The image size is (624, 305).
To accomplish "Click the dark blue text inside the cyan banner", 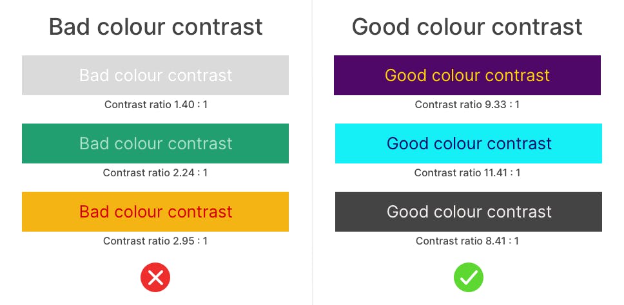I will tap(469, 143).
